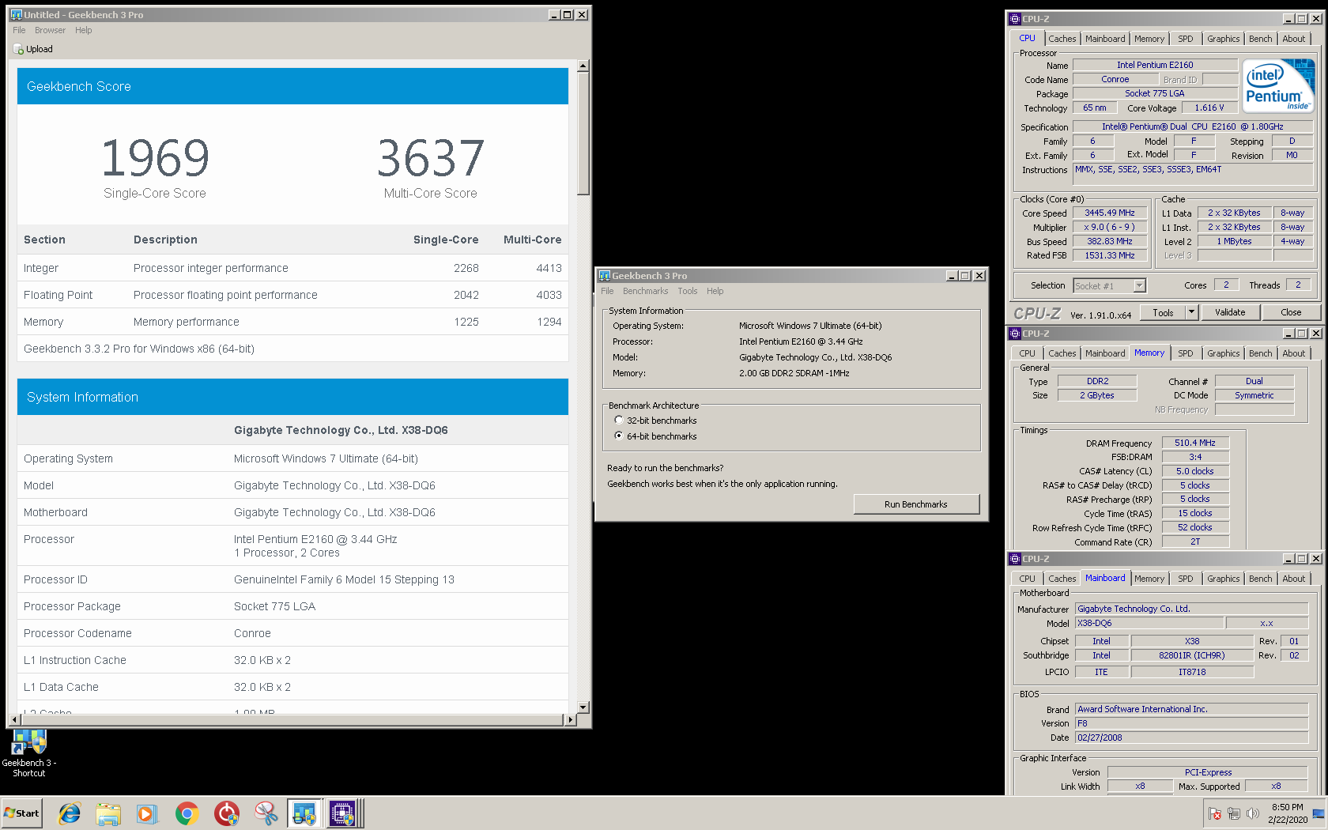Open Browser menu in Geekbench results window
The height and width of the screenshot is (830, 1328).
coord(50,30)
